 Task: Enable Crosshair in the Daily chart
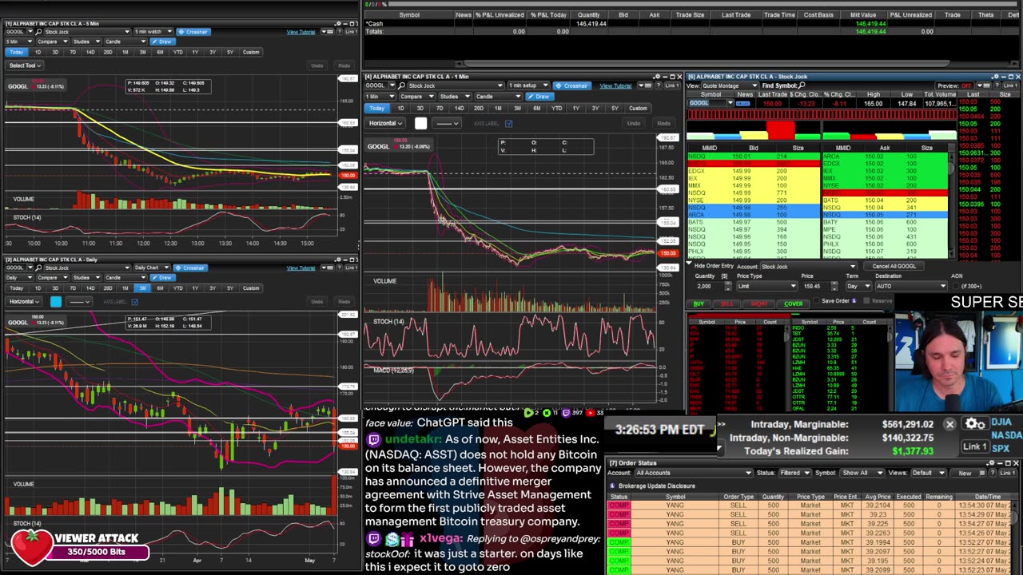pos(190,268)
